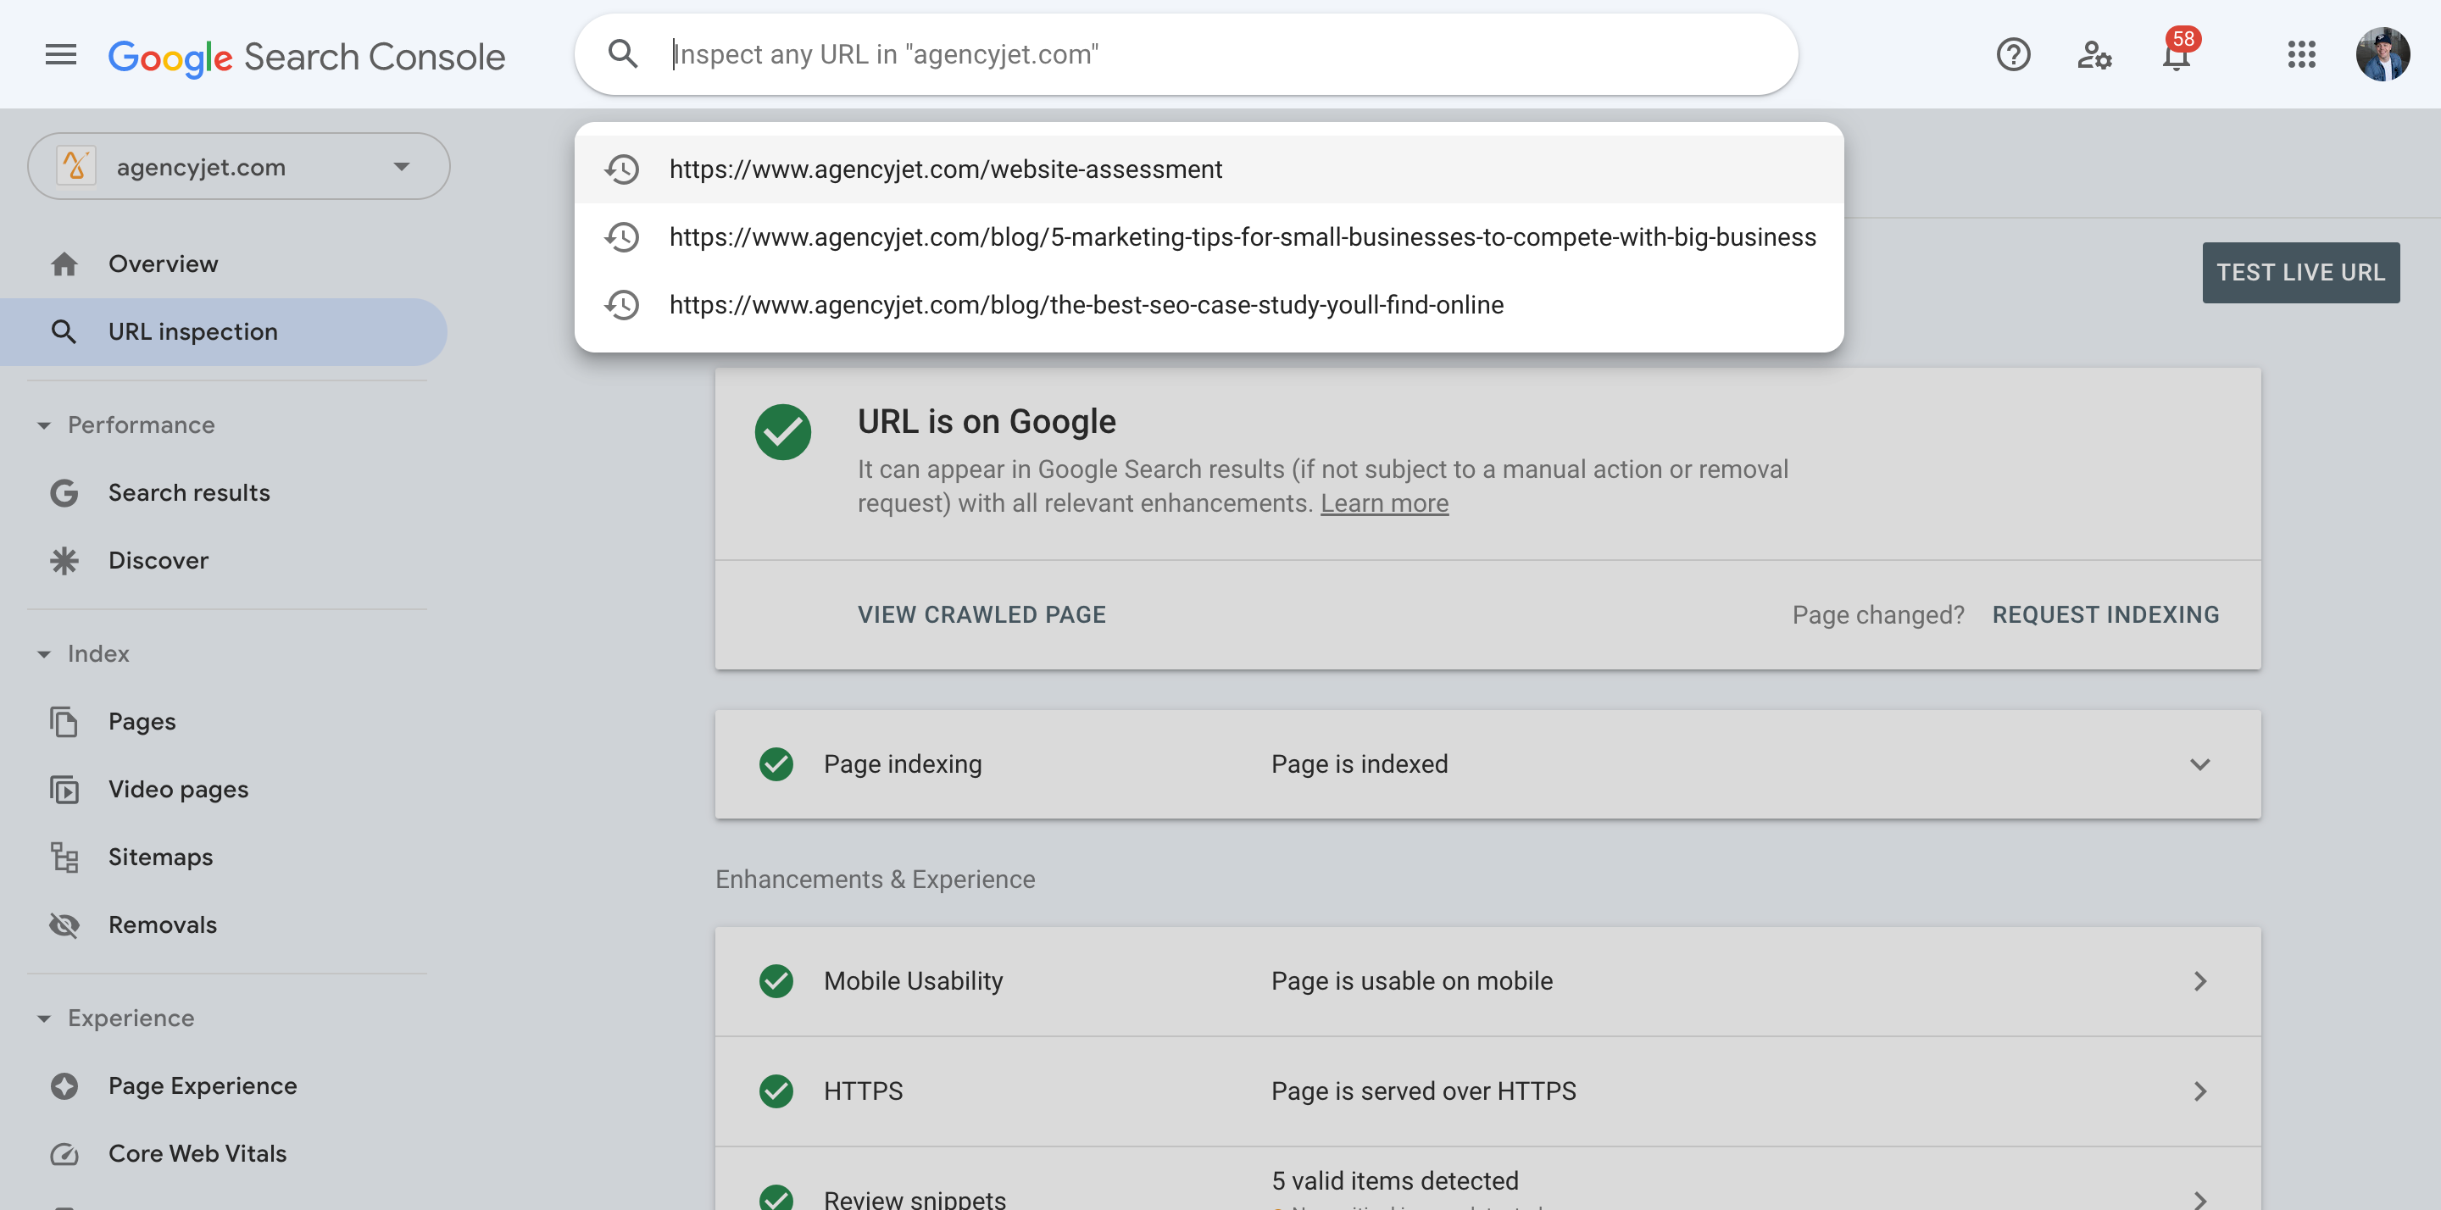2441x1210 pixels.
Task: Open the Google apps grid
Action: coord(2301,55)
